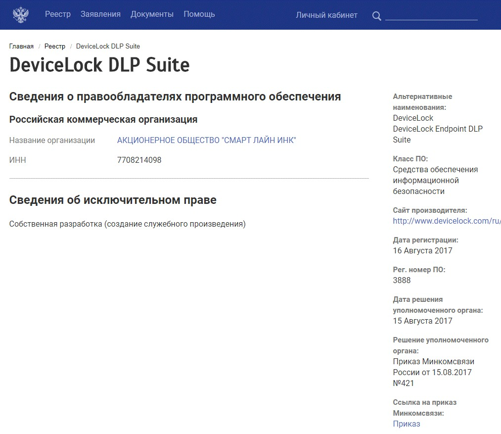501x434 pixels.
Task: Select Приказ Минкомсвязи России №421 text
Action: click(x=434, y=372)
